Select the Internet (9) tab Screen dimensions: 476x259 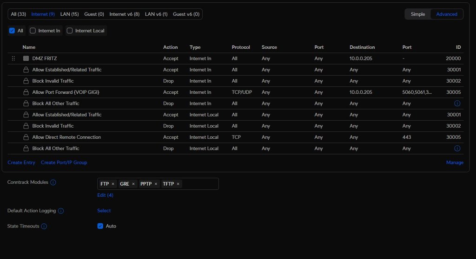43,14
